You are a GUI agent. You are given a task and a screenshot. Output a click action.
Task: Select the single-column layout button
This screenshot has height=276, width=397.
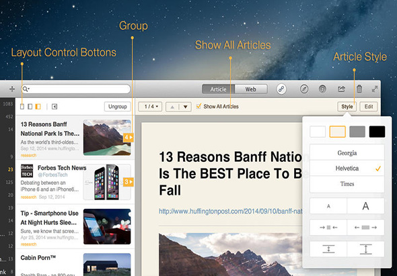click(x=22, y=107)
